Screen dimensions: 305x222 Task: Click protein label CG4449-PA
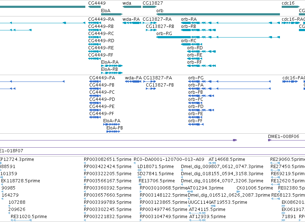point(102,78)
